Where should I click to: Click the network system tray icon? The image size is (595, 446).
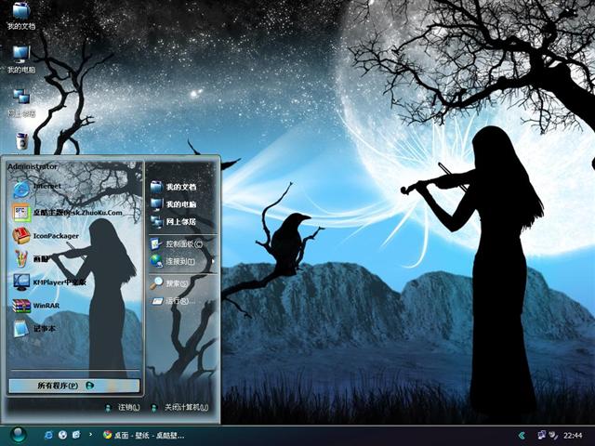click(x=542, y=435)
